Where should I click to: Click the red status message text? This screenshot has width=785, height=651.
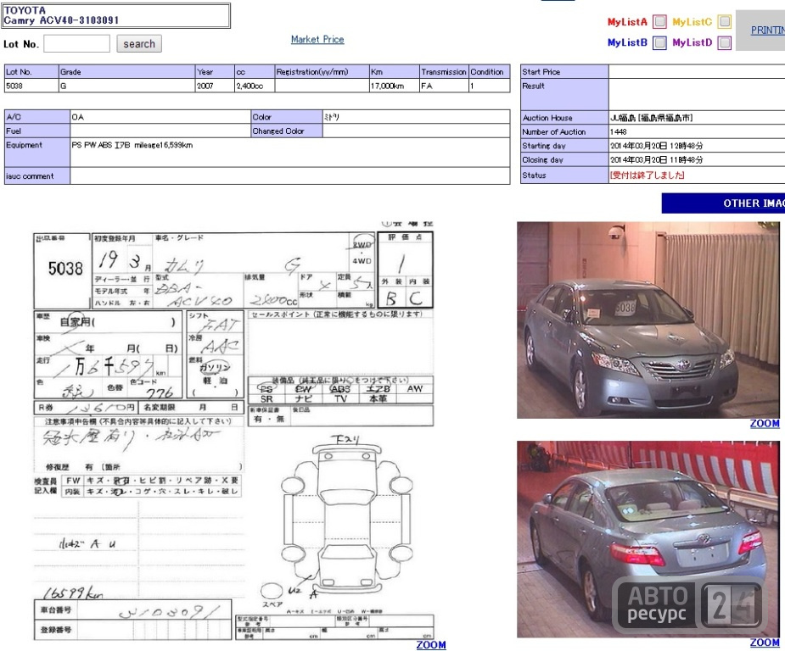(647, 175)
